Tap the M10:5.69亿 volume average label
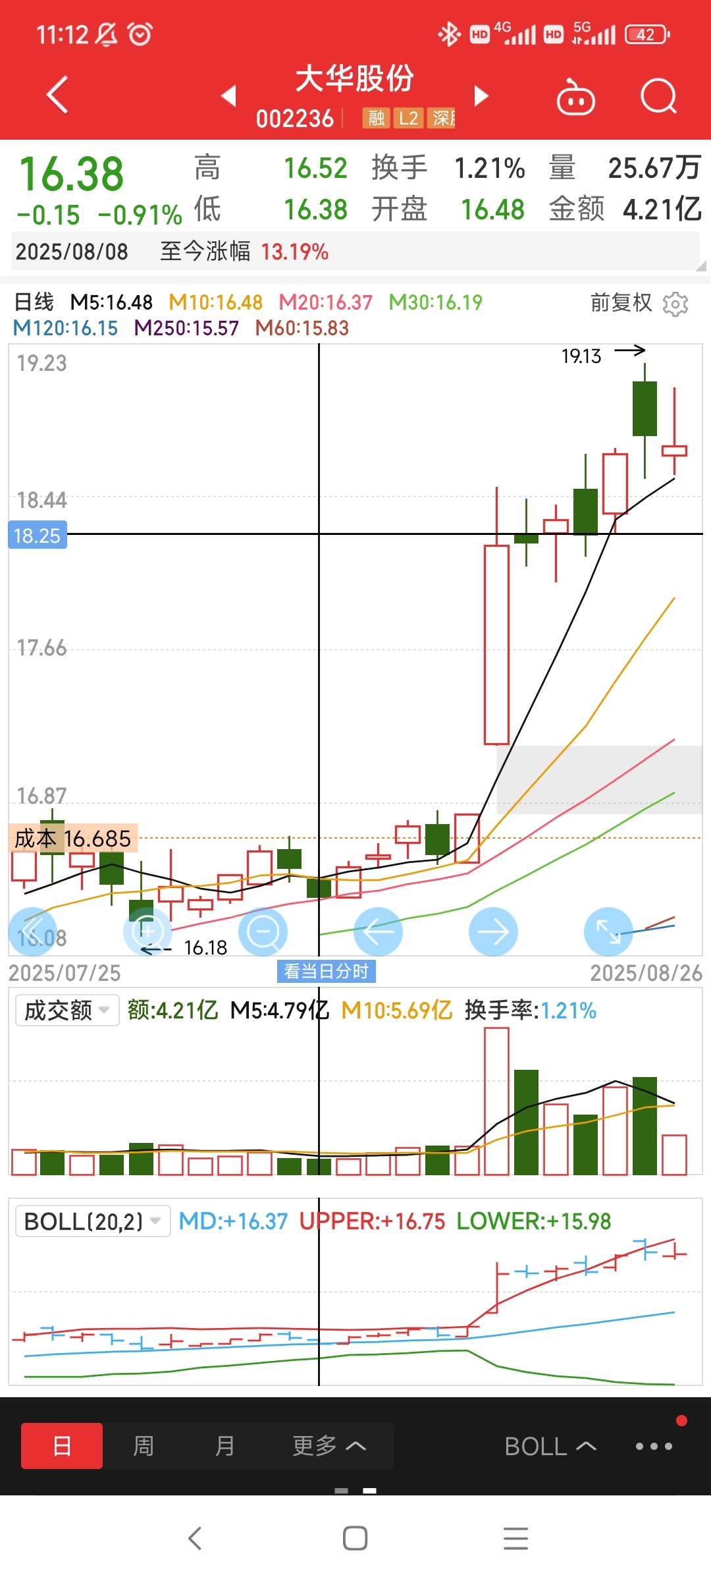Screen dimensions: 711x1581 (x=397, y=1010)
